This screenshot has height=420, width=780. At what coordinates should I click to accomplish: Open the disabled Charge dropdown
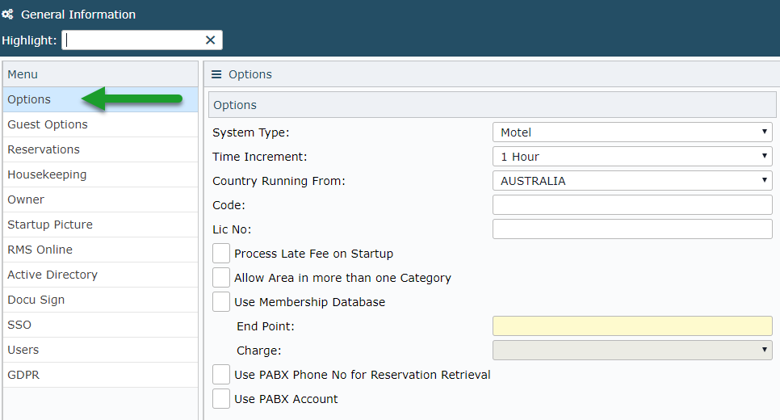[632, 351]
